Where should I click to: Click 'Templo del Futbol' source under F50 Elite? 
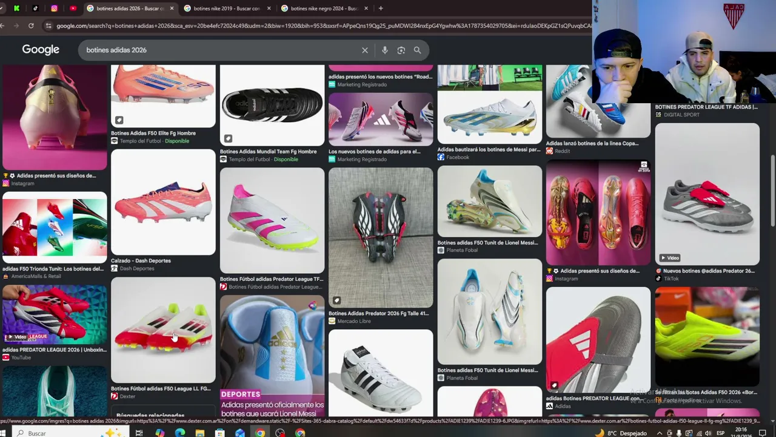point(140,141)
